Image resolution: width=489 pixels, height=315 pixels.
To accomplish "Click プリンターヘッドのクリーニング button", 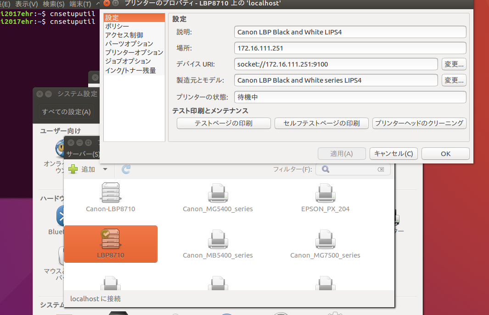I will point(420,123).
